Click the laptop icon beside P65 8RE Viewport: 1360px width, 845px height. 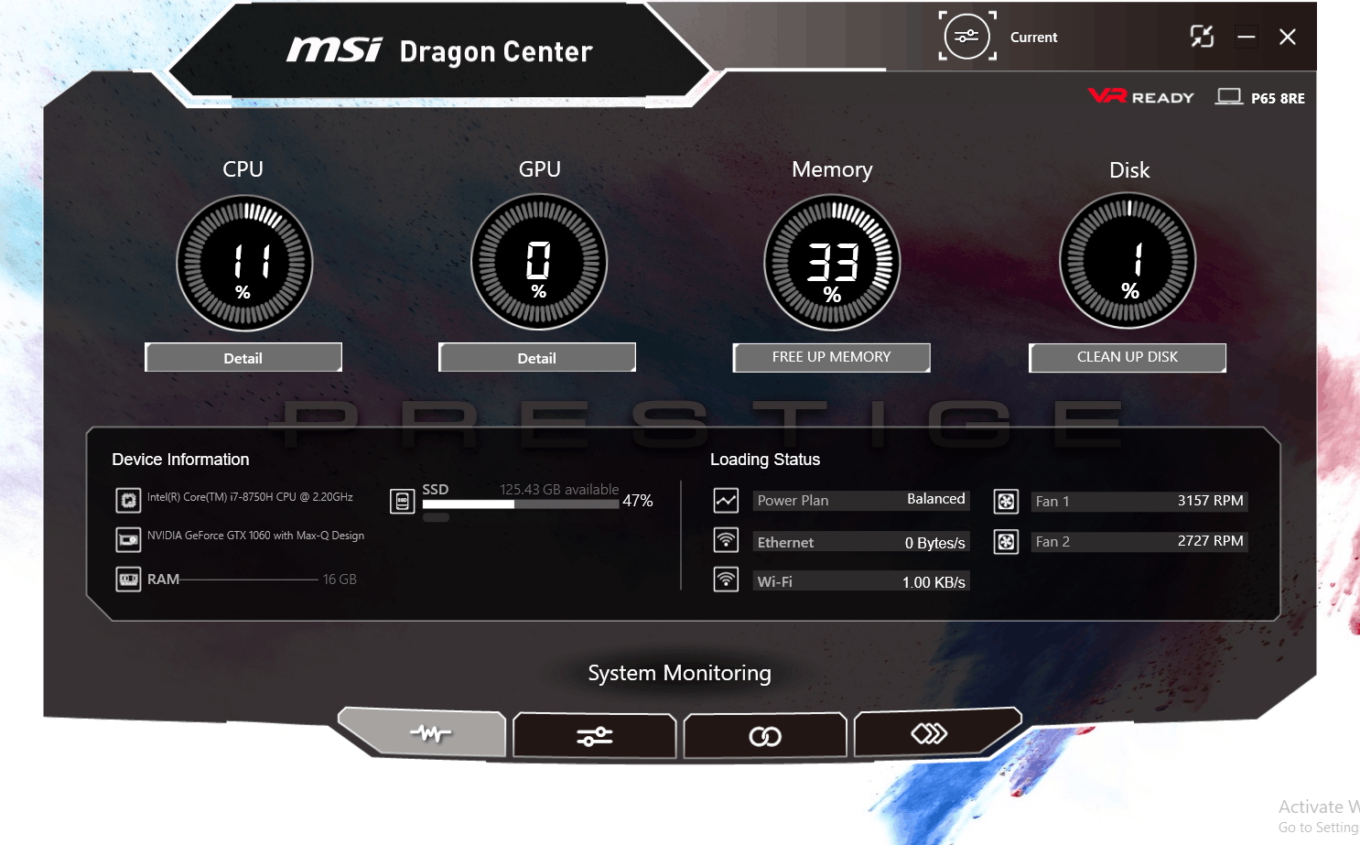point(1229,97)
